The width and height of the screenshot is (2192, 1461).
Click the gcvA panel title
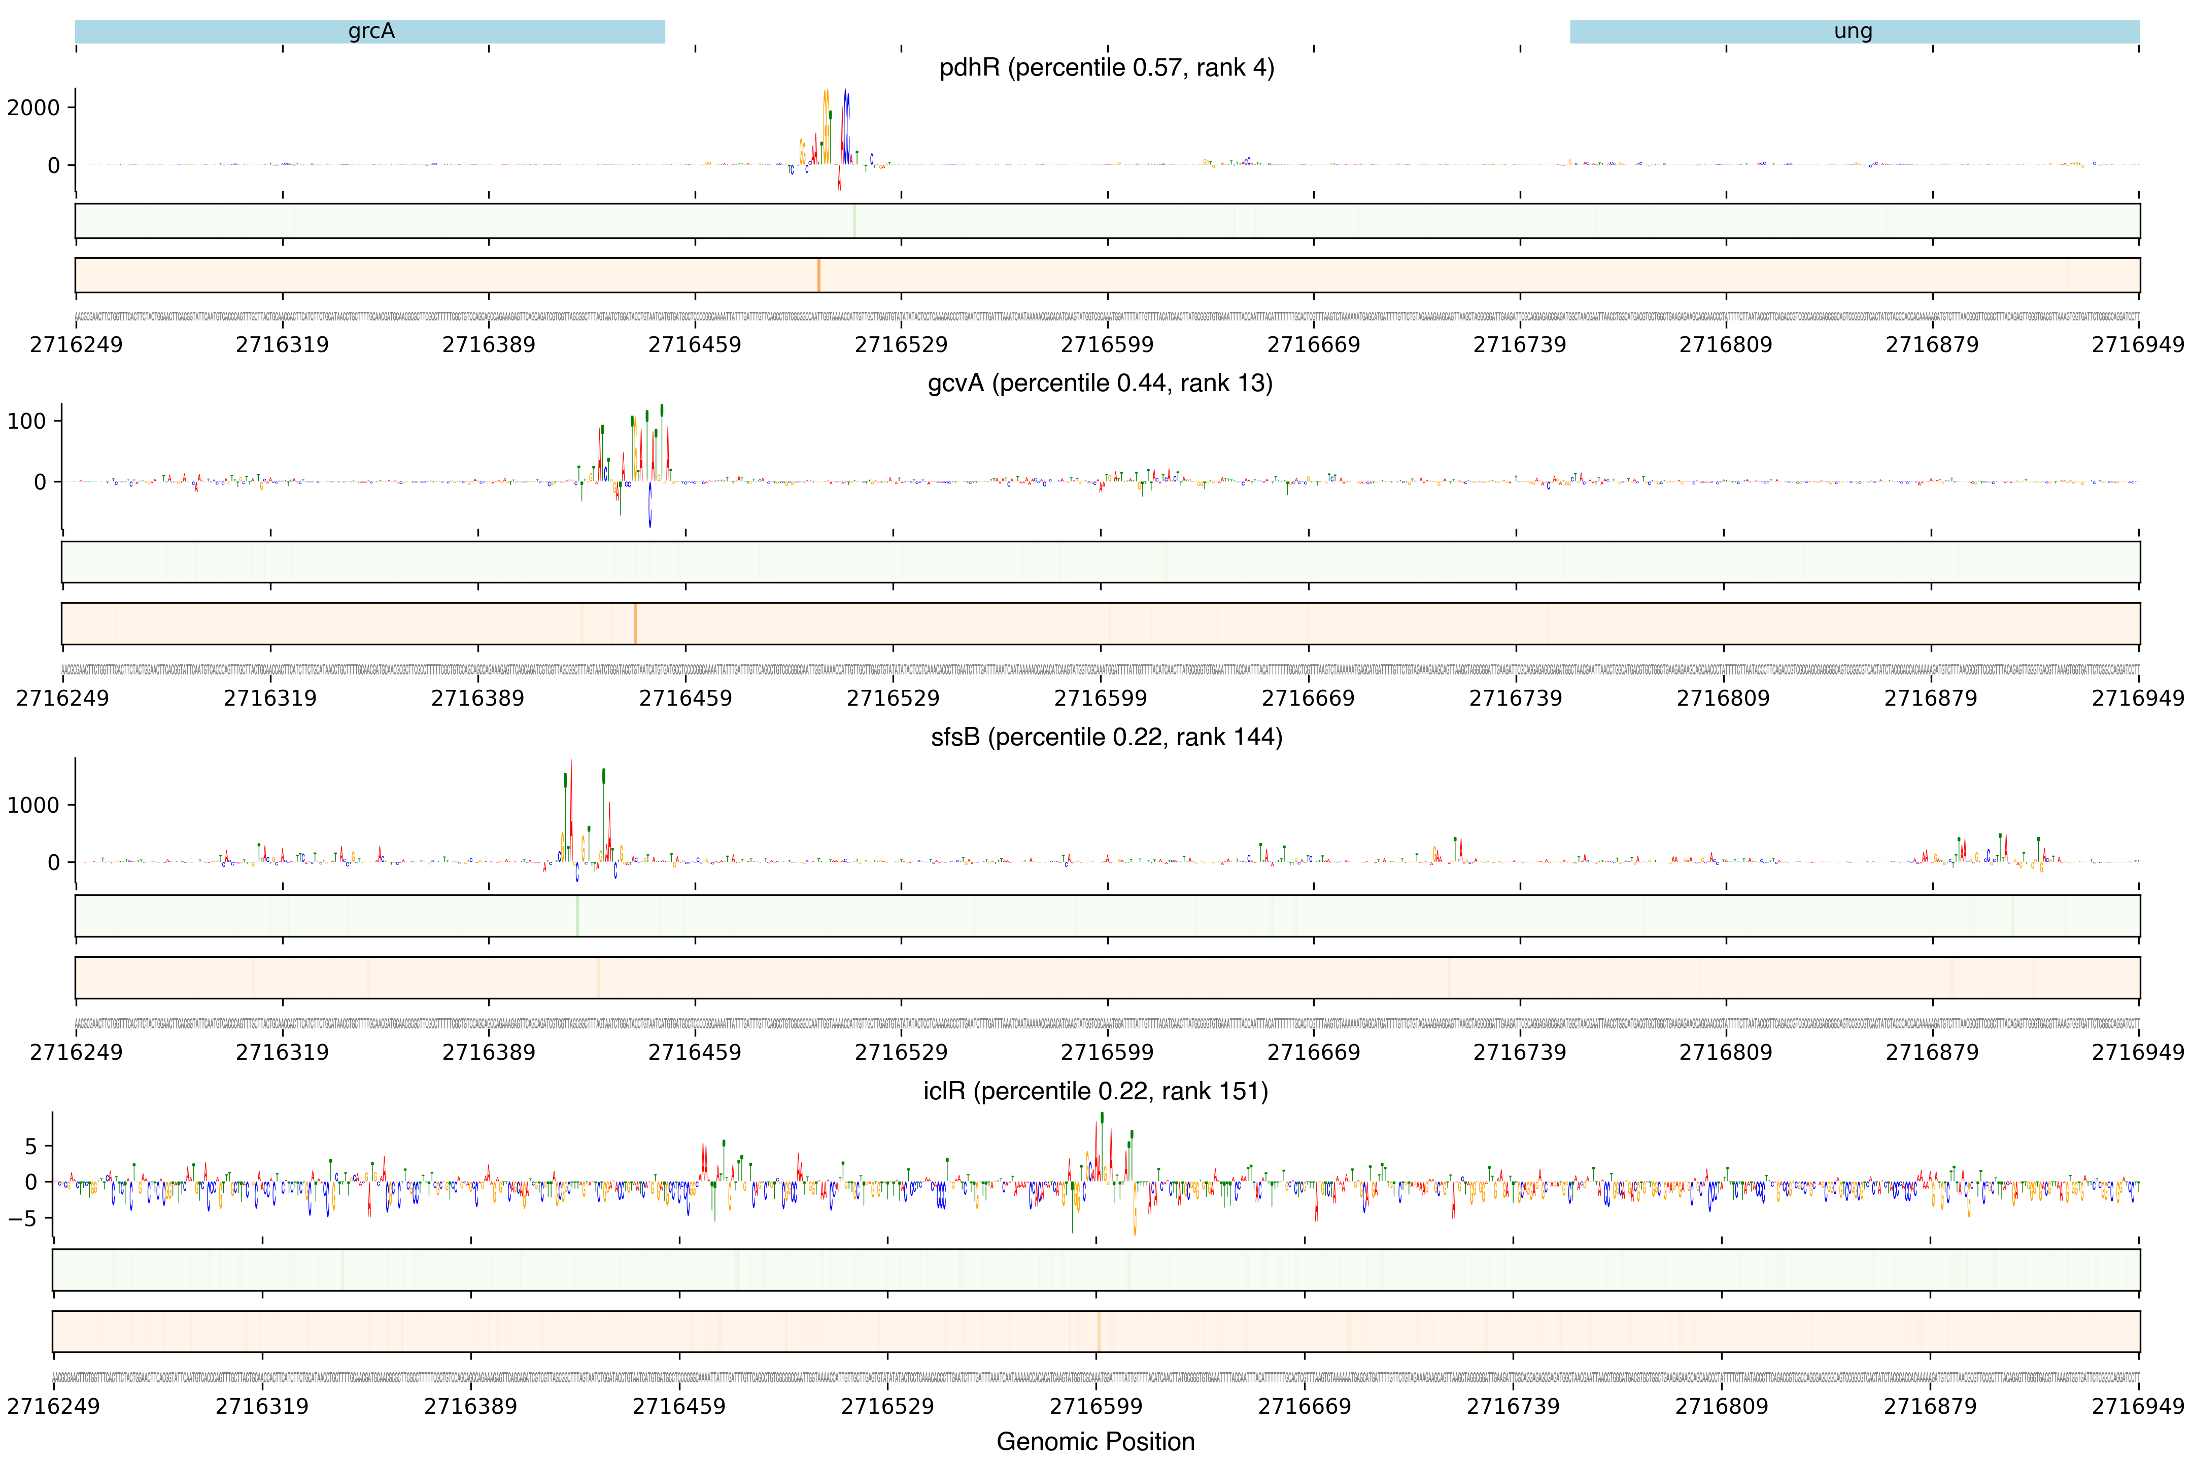click(1100, 383)
